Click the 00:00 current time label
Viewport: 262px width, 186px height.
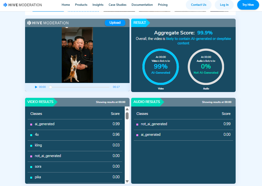pos(42,87)
